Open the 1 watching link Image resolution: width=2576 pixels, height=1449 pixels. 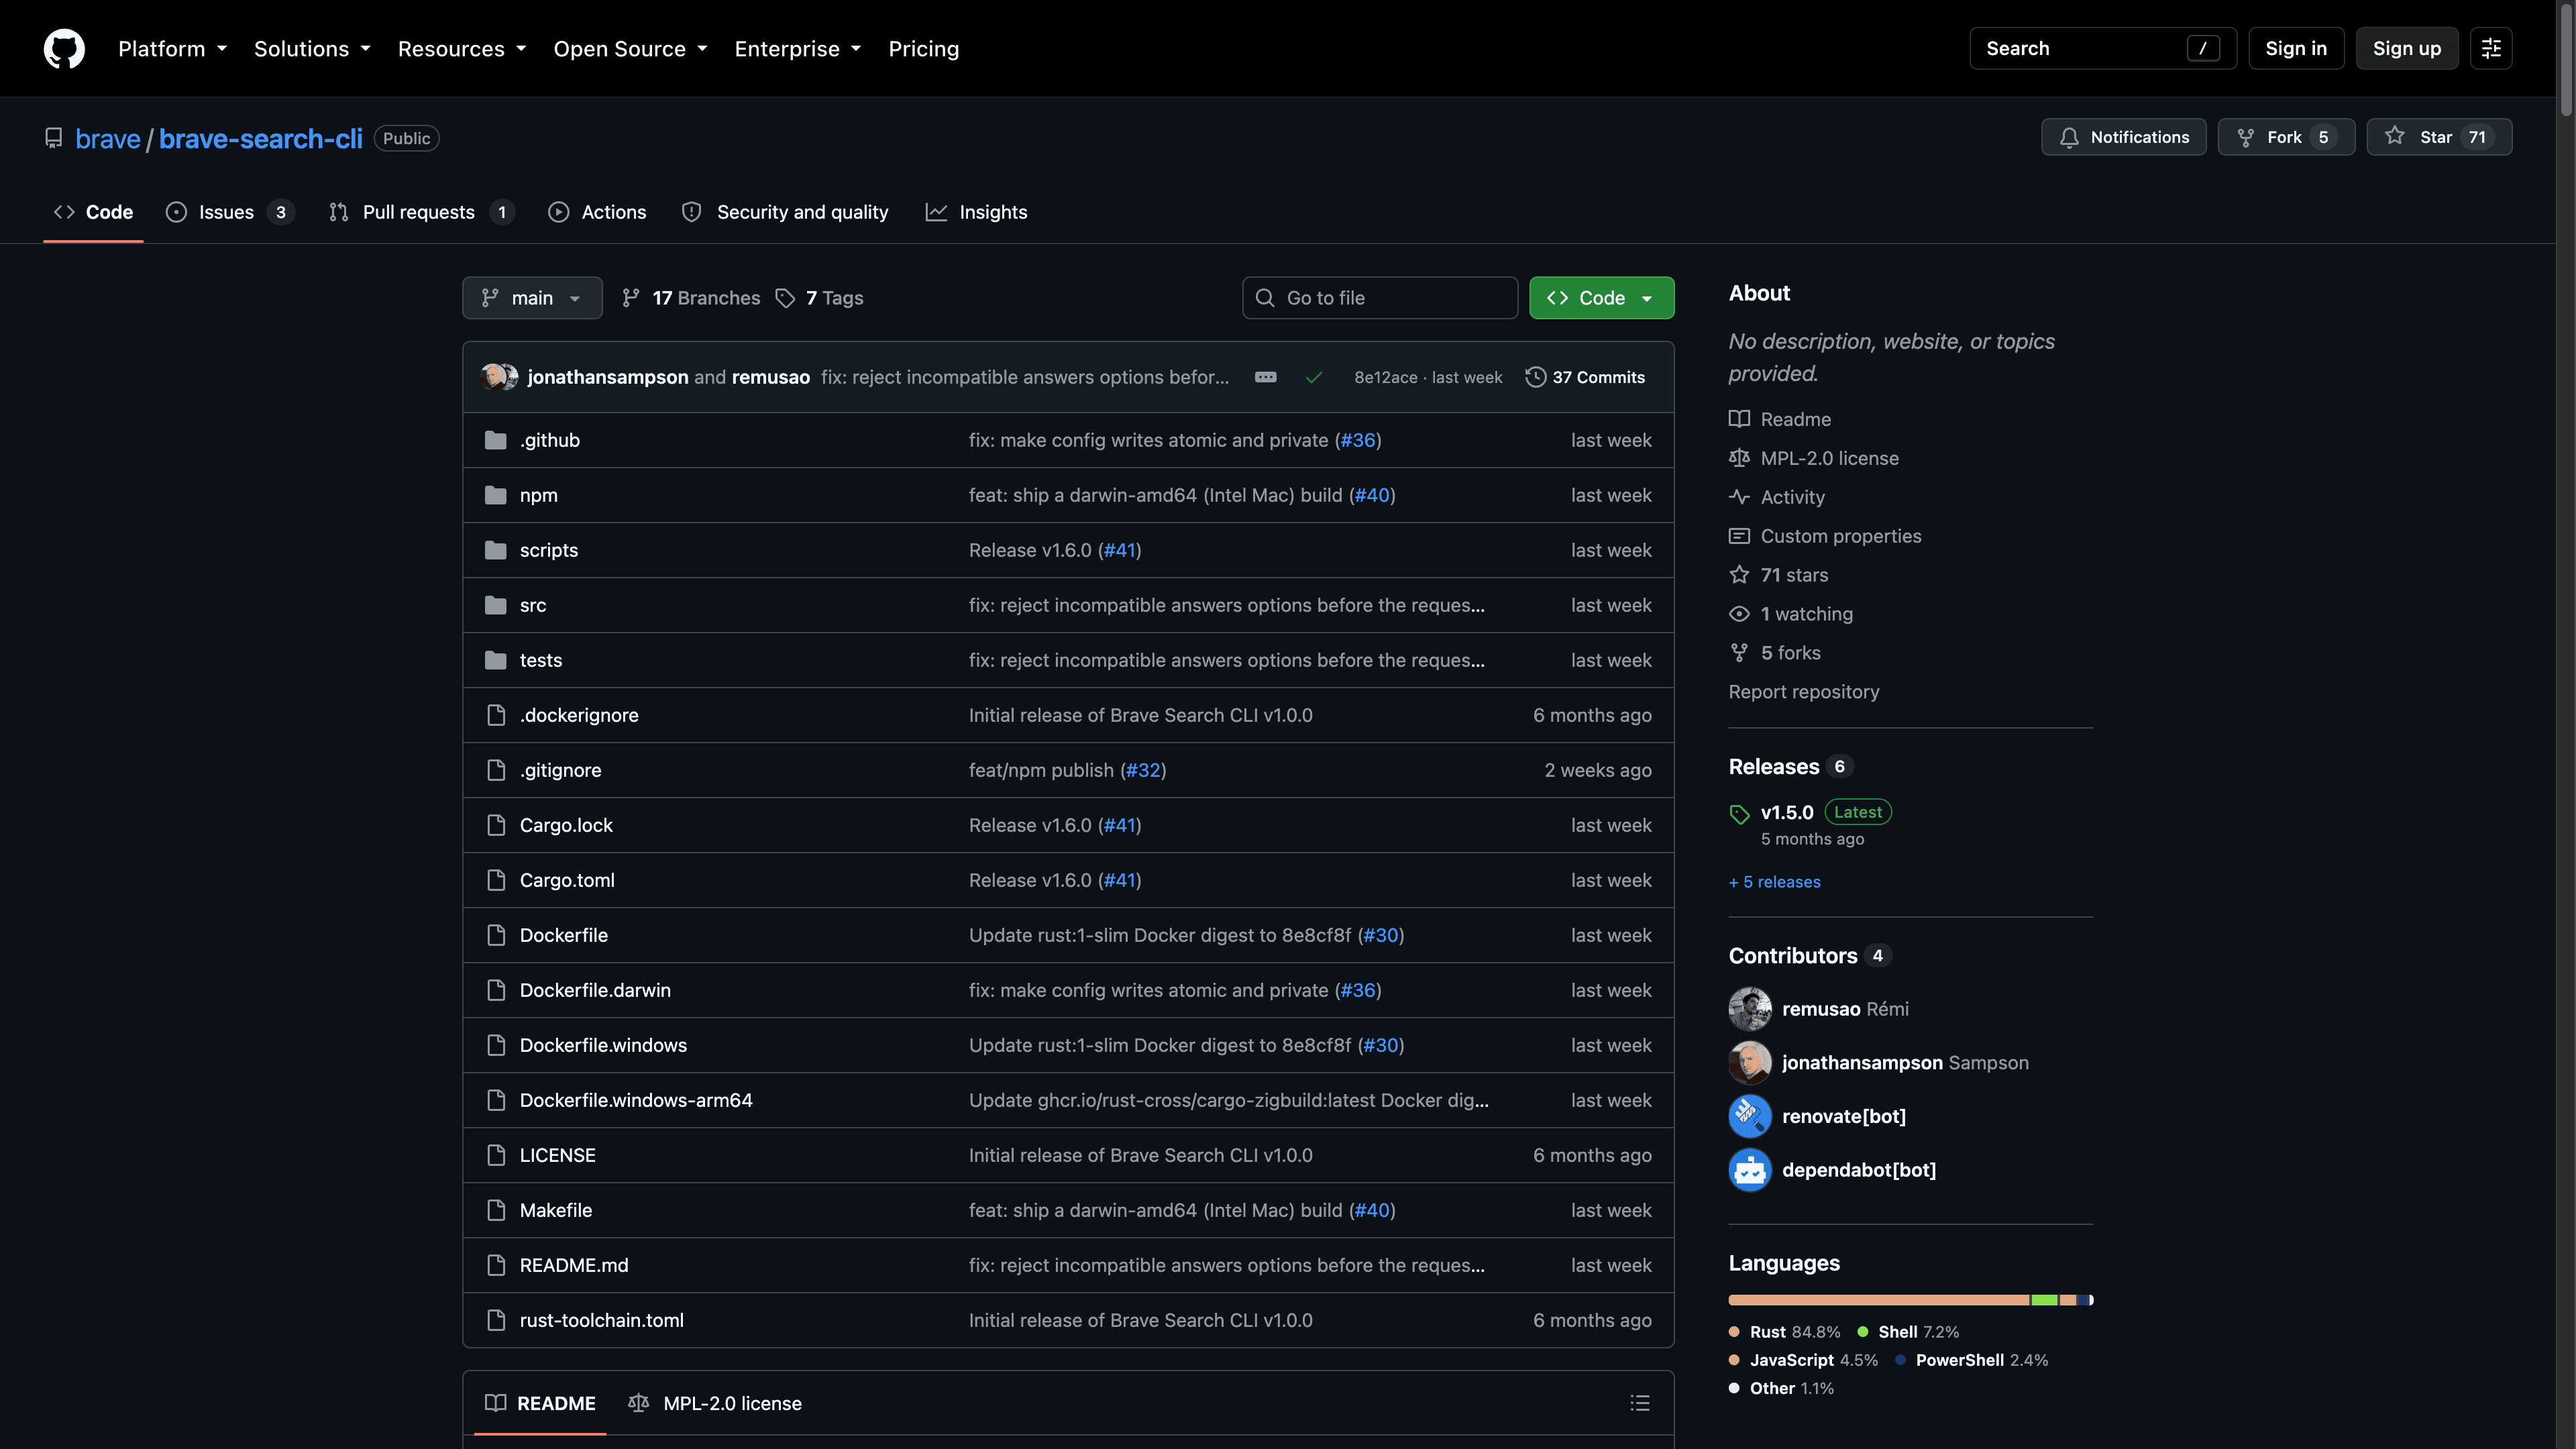point(1806,614)
